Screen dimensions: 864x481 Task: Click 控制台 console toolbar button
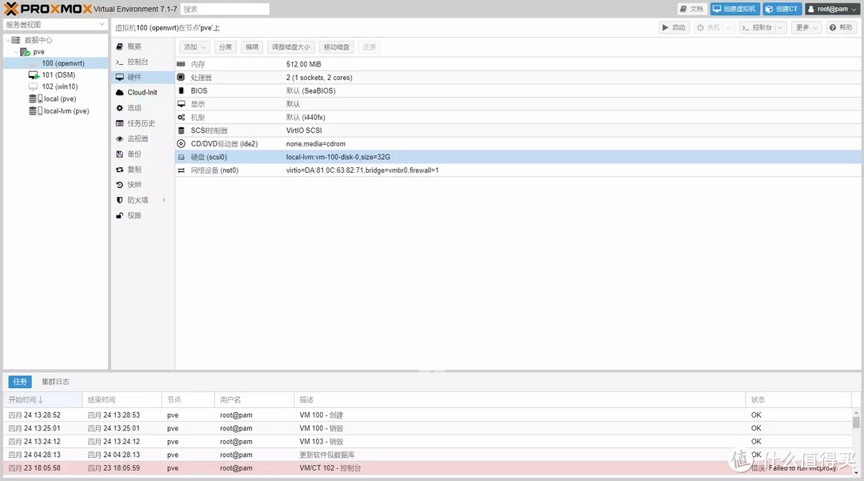[x=757, y=27]
